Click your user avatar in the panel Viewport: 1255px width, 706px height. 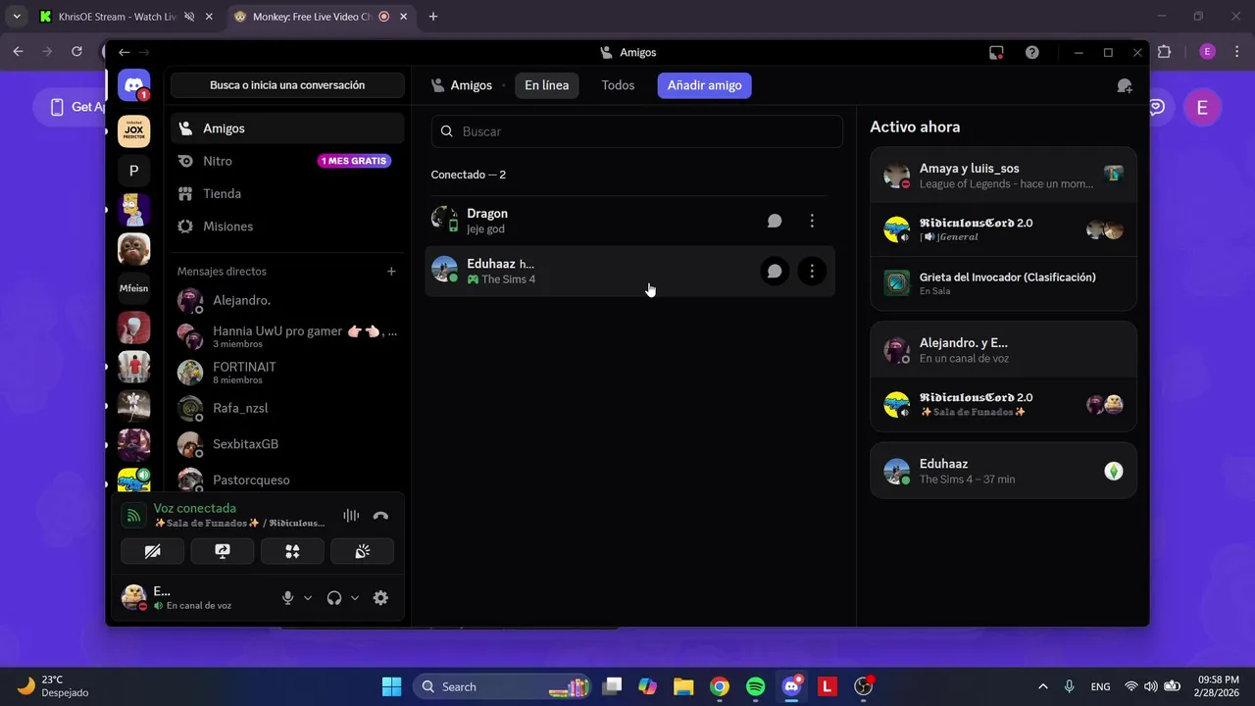tap(133, 597)
